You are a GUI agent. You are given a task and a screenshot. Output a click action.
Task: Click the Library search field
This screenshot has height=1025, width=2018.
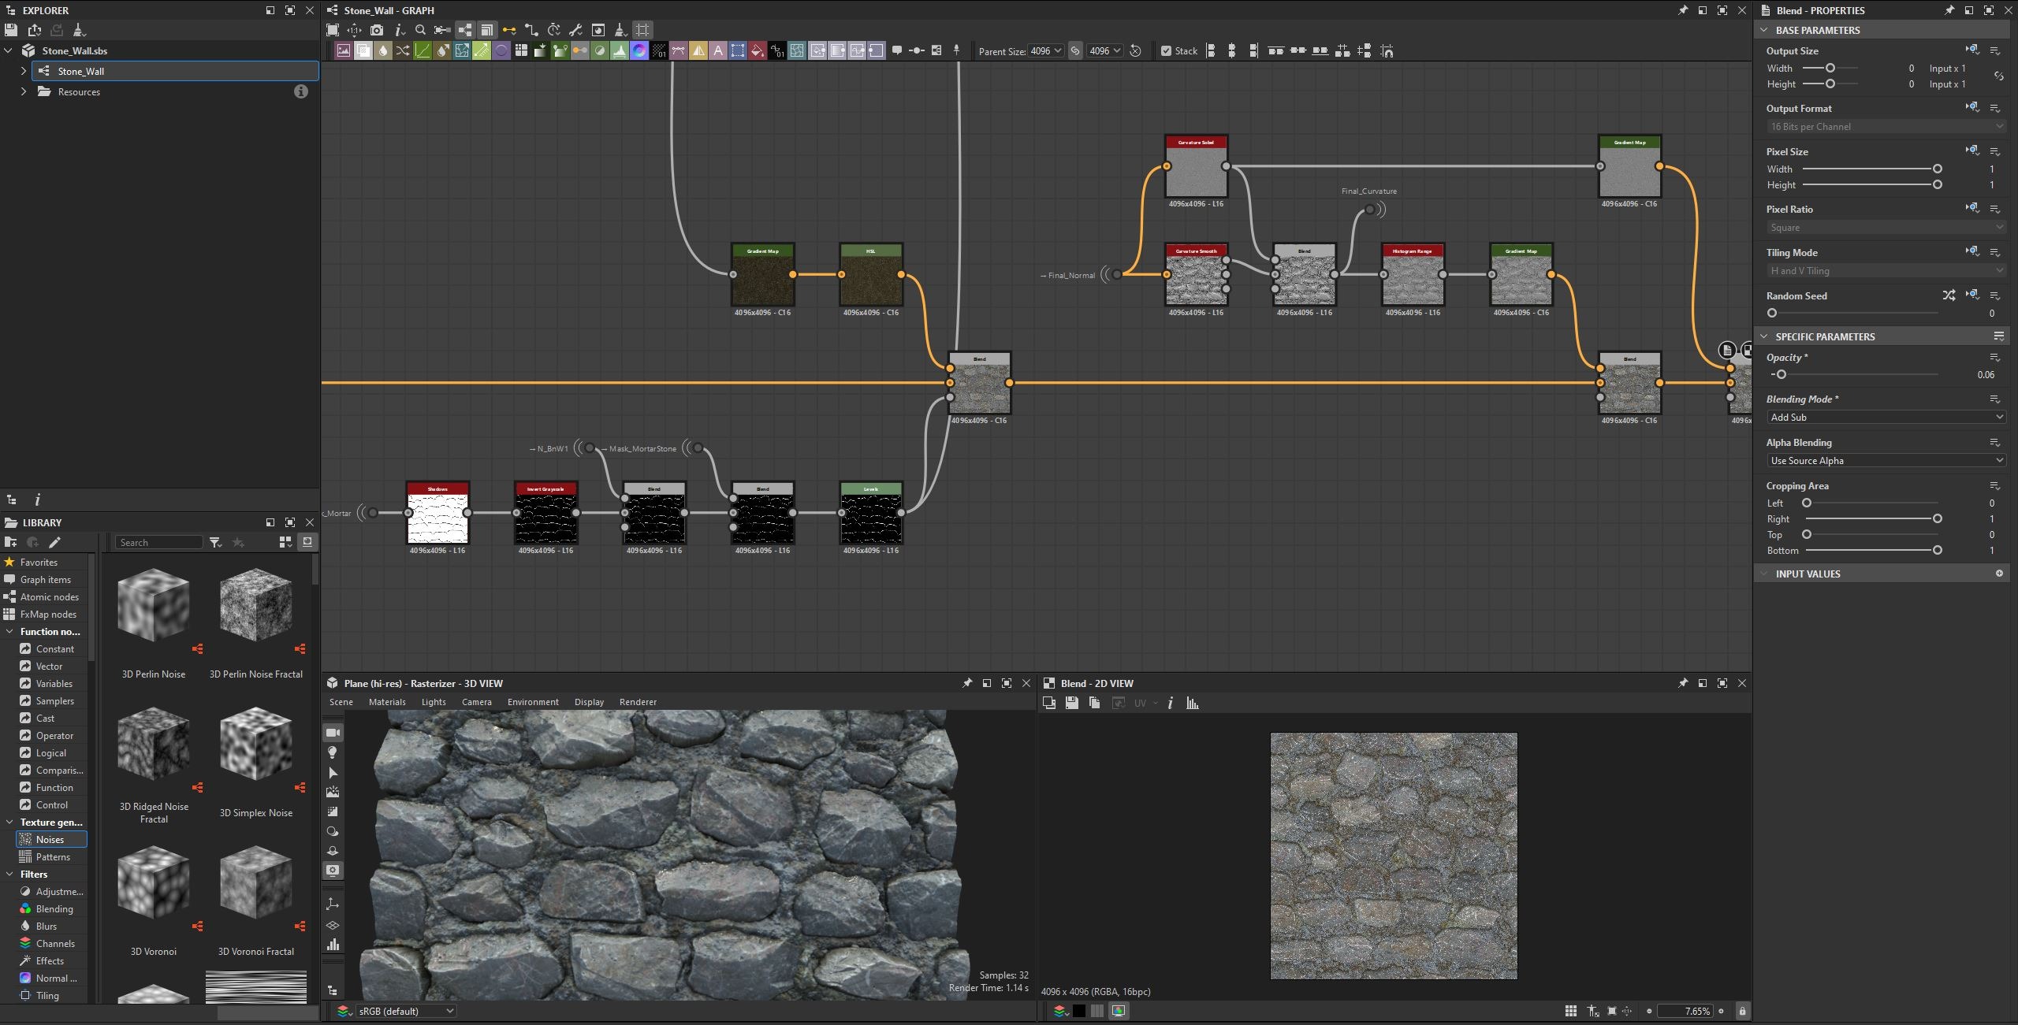[x=159, y=542]
